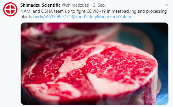Open the Shimadzu Scientific profile avatar
Screen dimensions: 173x107
coord(10,9)
